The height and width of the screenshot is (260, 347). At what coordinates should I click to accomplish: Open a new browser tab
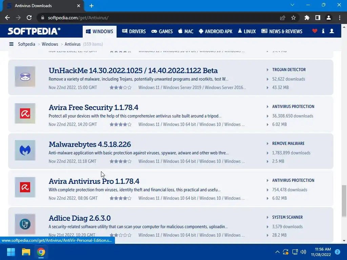91,6
